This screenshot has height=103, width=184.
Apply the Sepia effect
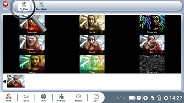point(92,24)
